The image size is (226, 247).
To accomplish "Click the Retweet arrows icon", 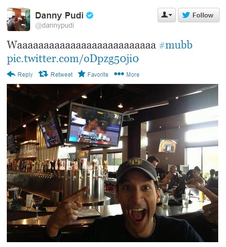I will (43, 74).
